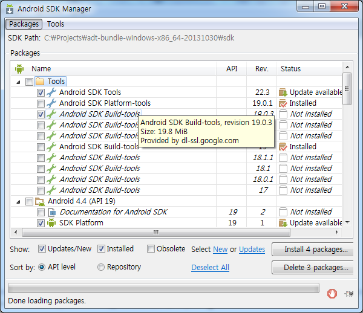Click not installed icon for Documentation row
363x313 pixels.
pyautogui.click(x=283, y=212)
